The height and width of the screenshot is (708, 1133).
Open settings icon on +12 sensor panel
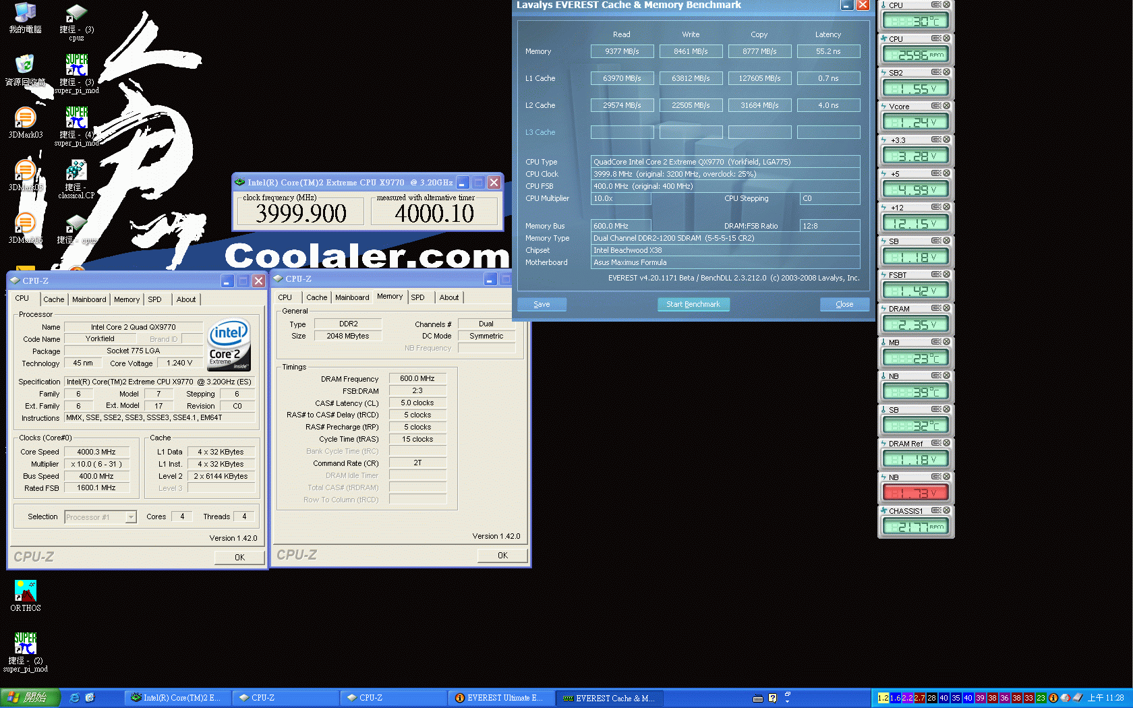coord(936,207)
